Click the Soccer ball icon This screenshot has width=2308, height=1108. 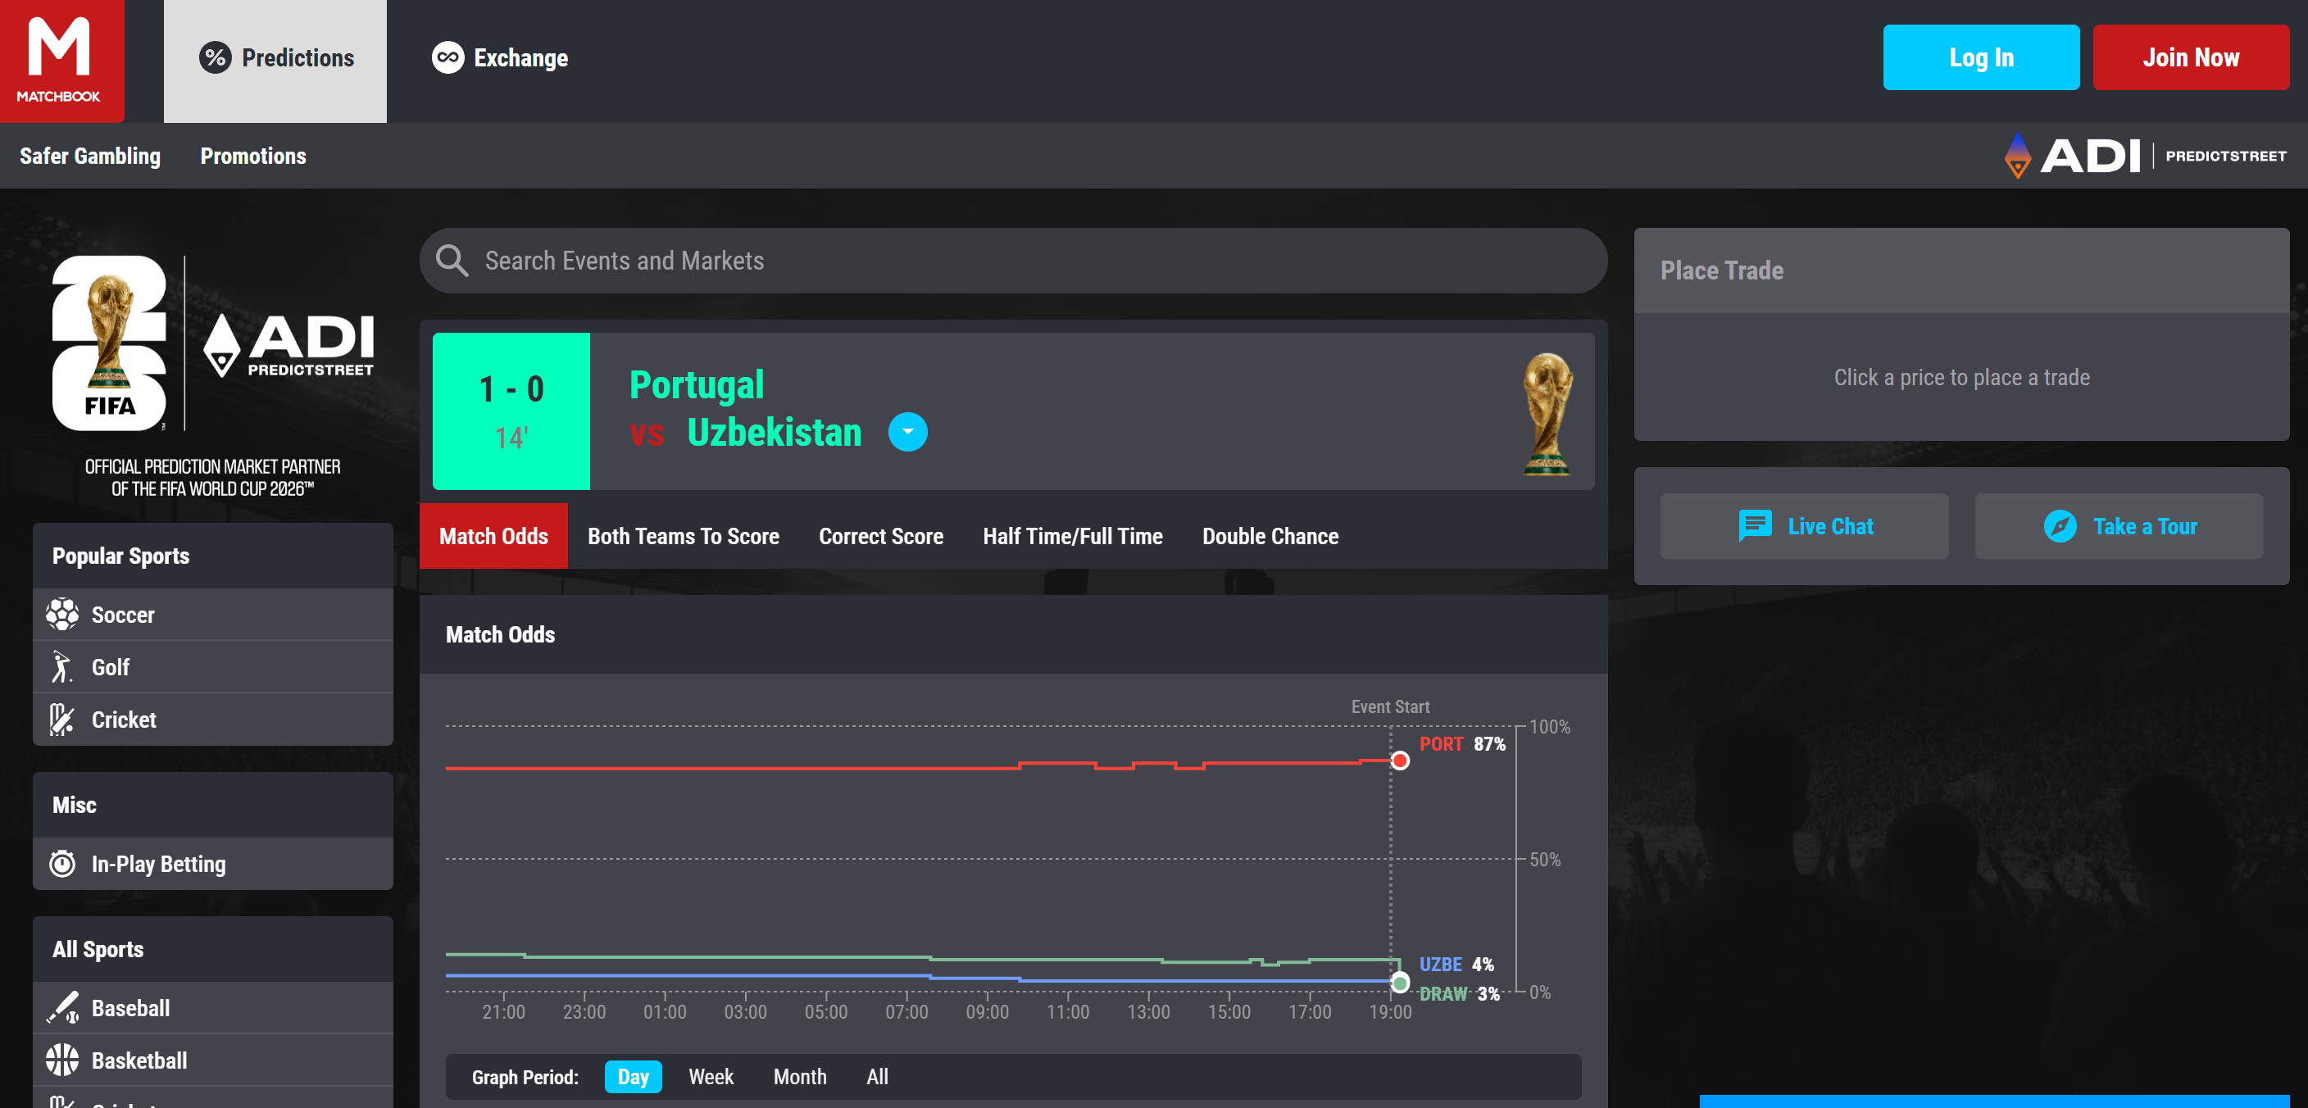[61, 615]
